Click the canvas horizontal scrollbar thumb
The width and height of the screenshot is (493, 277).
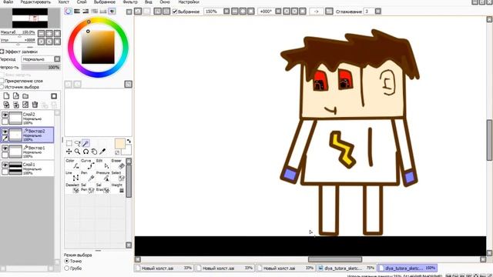point(335,259)
